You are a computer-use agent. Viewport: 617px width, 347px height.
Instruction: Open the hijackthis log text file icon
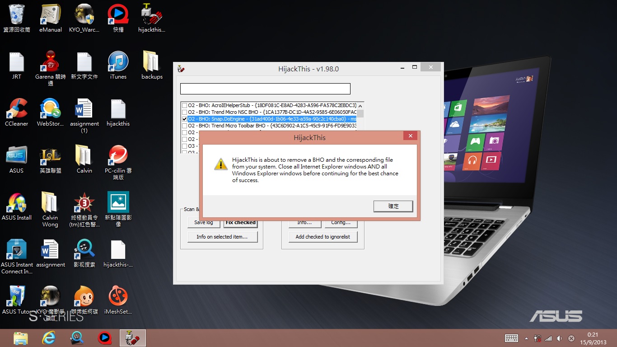(x=118, y=112)
